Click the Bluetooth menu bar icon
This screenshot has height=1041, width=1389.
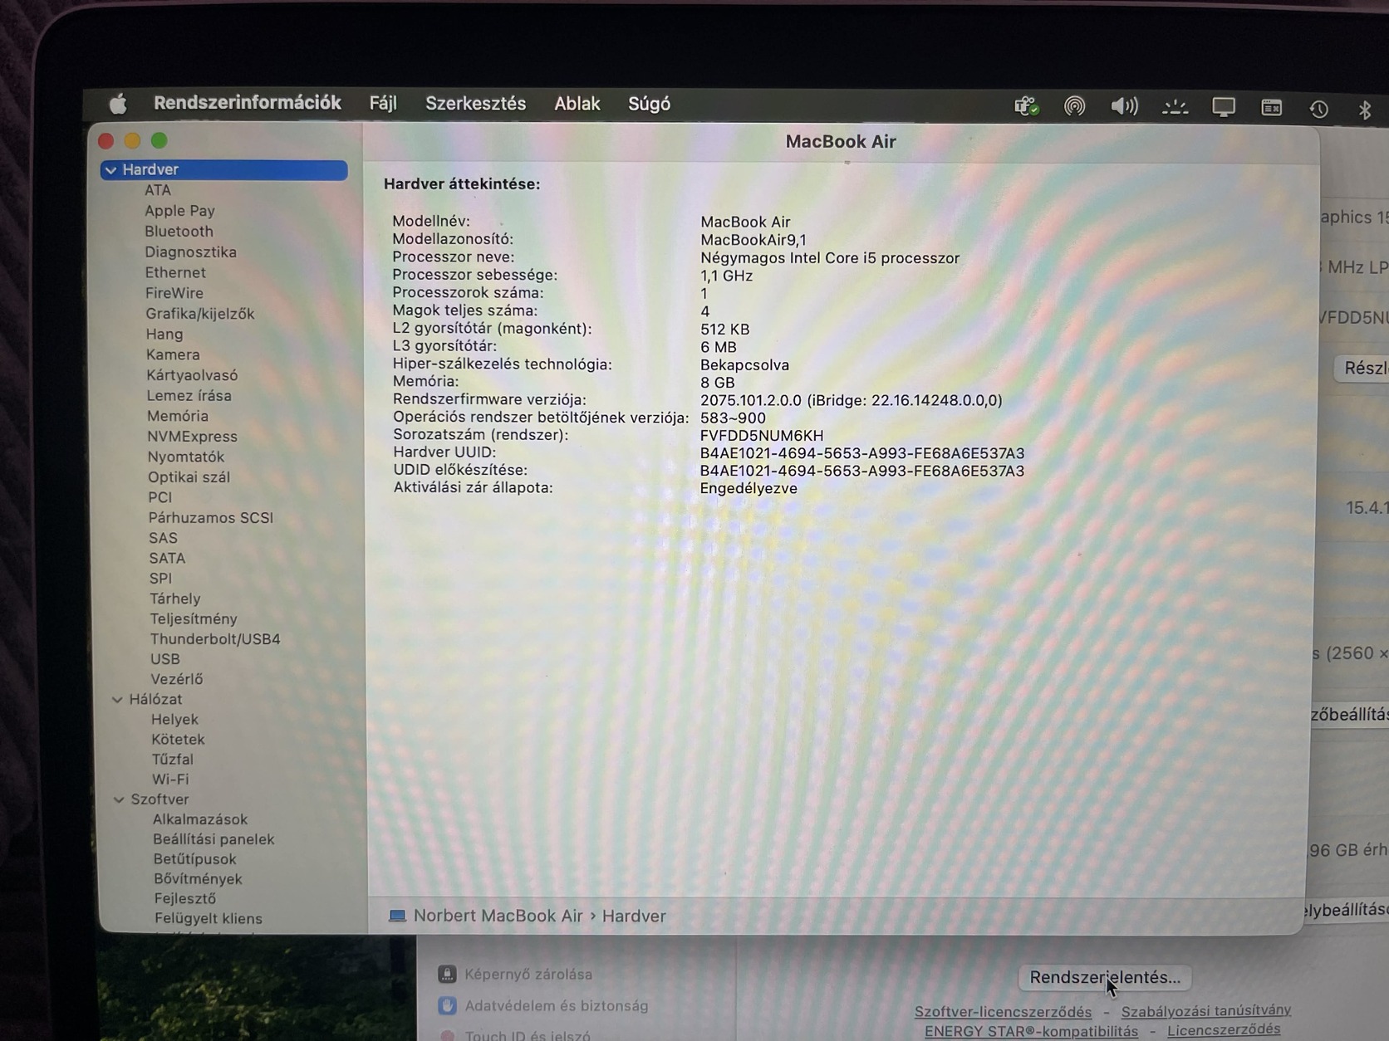coord(1364,110)
